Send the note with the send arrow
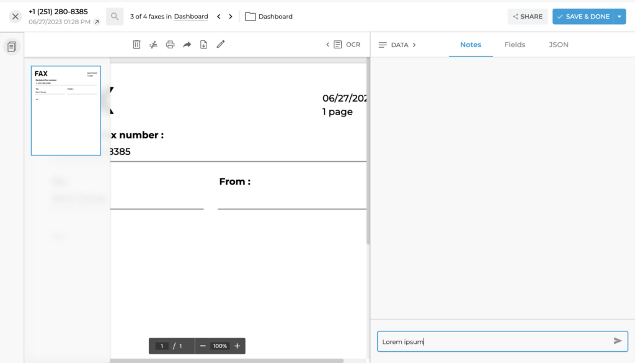 pyautogui.click(x=617, y=341)
